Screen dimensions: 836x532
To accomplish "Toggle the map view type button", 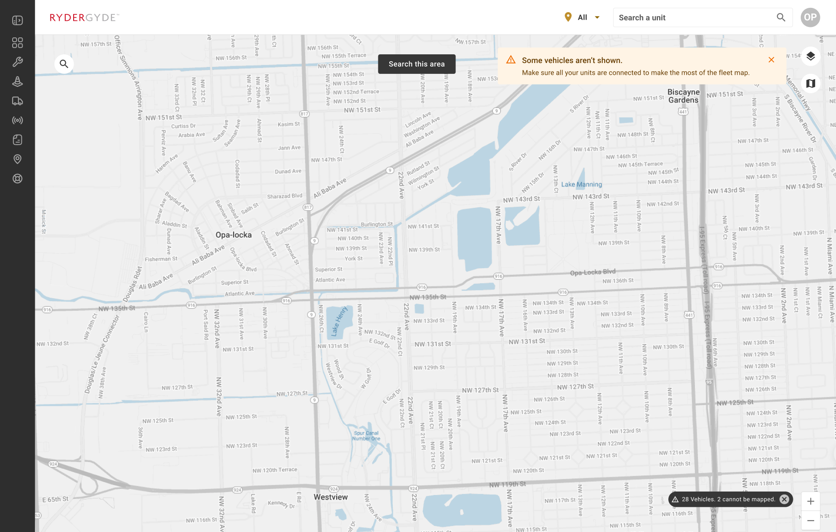I will point(810,83).
